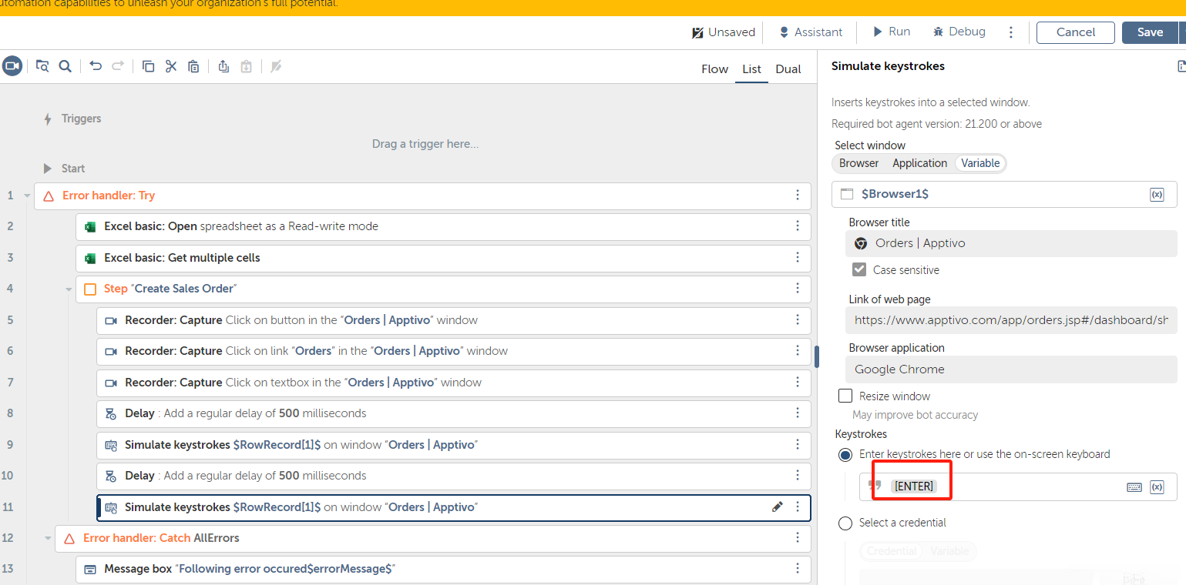Click the search magnifier toolbar icon
1186x585 pixels.
click(66, 66)
